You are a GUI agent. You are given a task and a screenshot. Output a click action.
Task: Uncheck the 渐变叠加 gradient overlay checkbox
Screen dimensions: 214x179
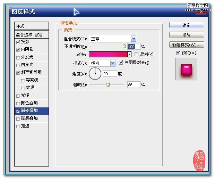click(18, 111)
